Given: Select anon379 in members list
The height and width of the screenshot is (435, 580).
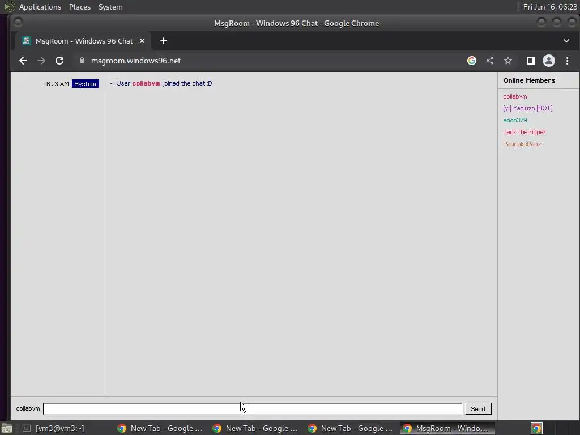Looking at the screenshot, I should click(515, 120).
